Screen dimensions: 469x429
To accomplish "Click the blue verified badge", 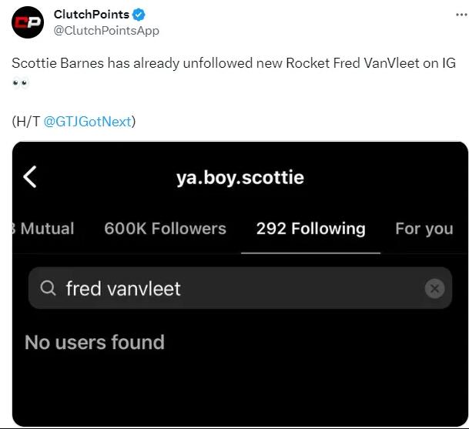I will [139, 15].
